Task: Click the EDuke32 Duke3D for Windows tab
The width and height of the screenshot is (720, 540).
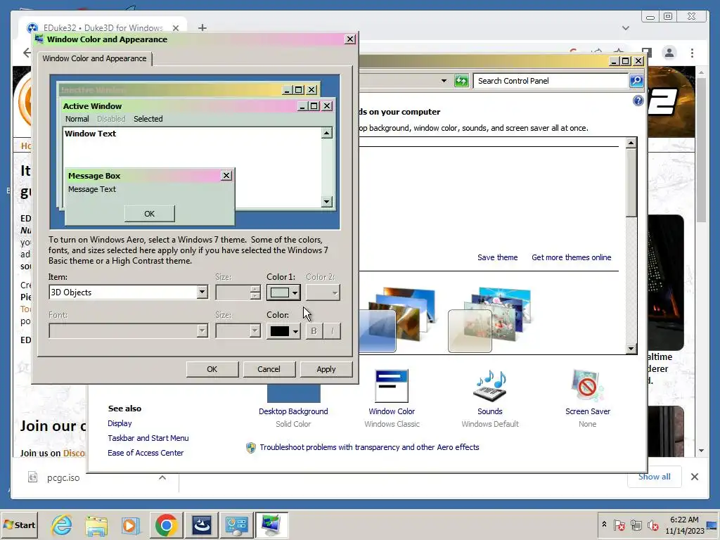Action: point(103,28)
